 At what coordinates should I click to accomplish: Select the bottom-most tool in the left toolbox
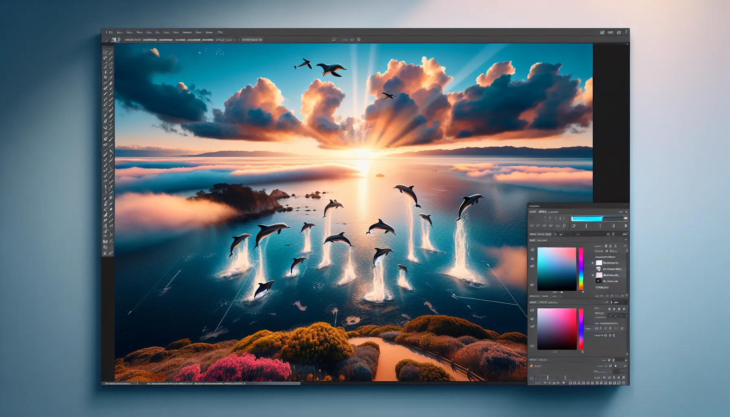(x=105, y=253)
